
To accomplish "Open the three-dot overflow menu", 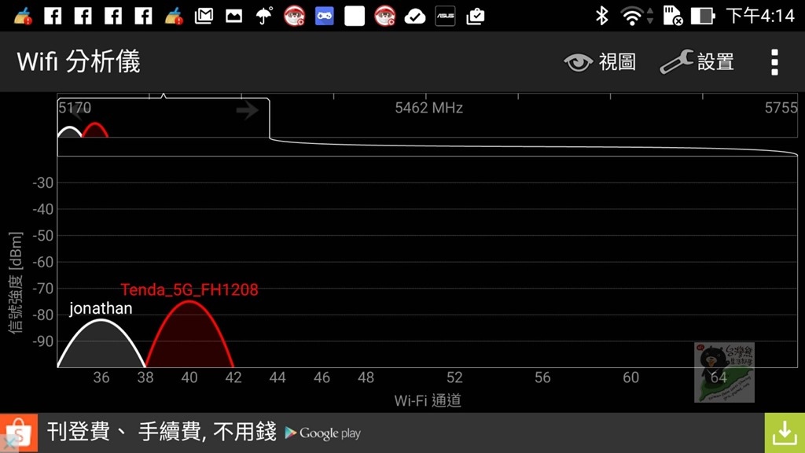I will tap(774, 62).
